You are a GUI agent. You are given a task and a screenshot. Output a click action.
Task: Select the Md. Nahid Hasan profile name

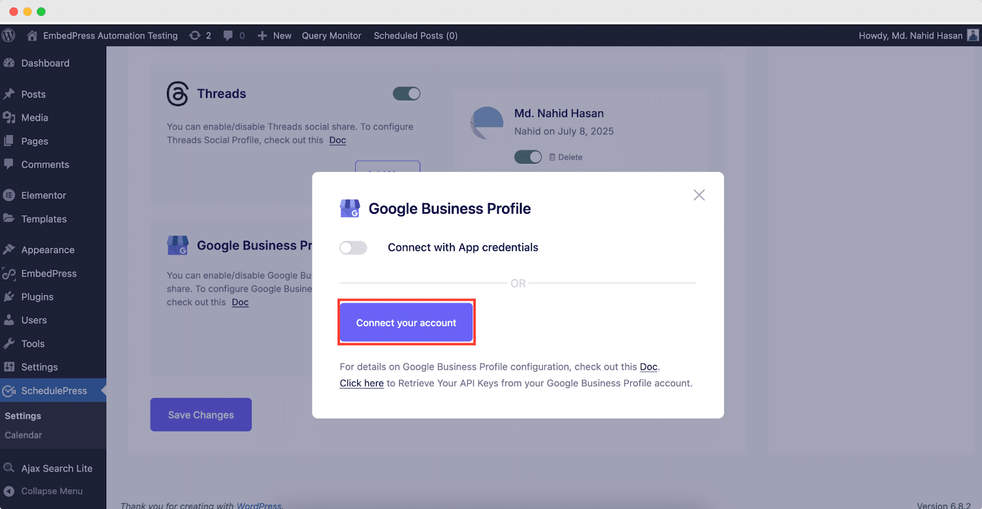(x=559, y=113)
